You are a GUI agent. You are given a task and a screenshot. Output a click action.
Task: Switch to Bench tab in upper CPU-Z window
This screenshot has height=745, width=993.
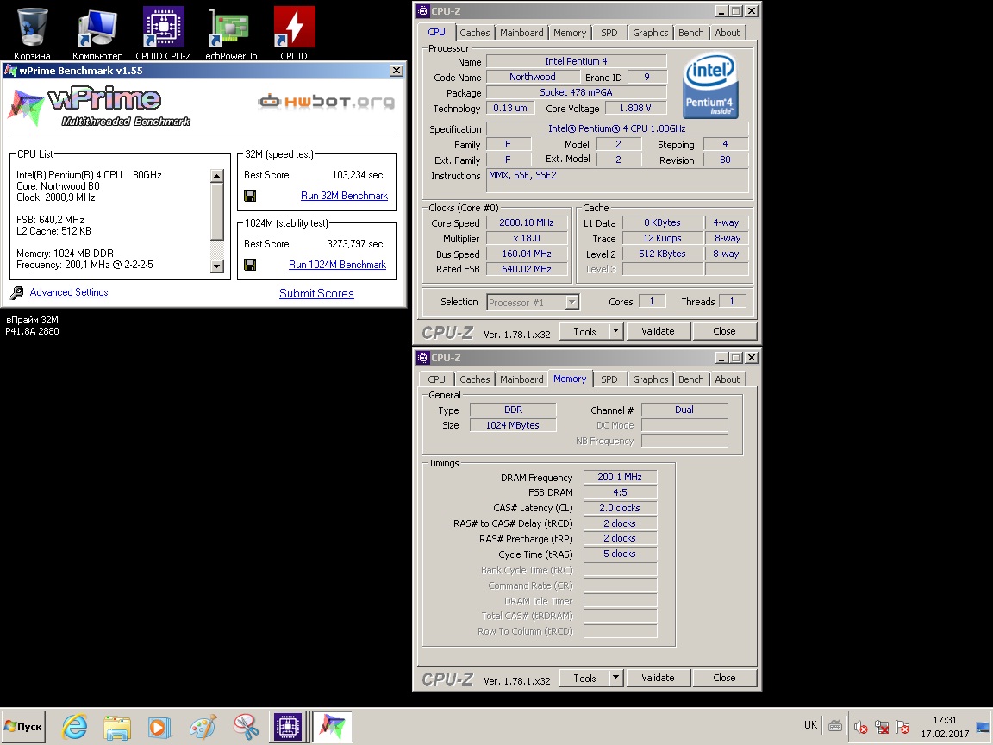click(x=691, y=33)
